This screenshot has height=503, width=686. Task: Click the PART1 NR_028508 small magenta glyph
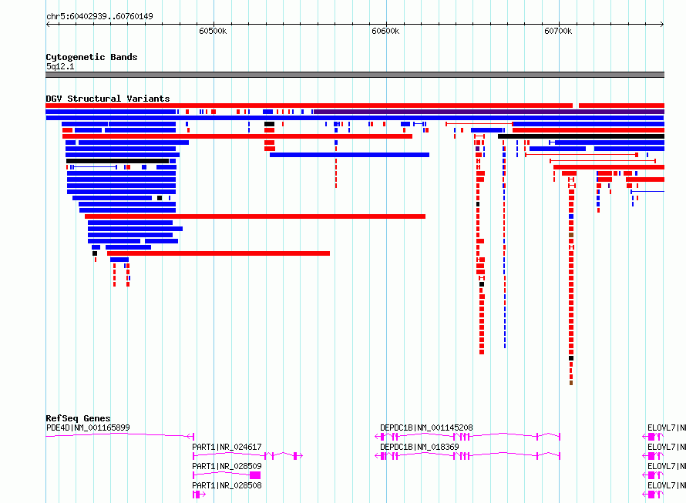click(199, 495)
